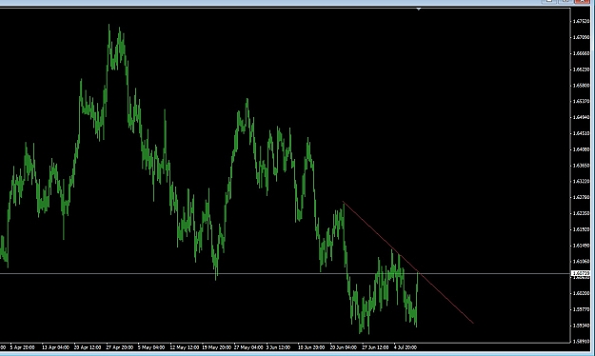The width and height of the screenshot is (595, 356).
Task: Click the 27 May 04:00 time label
Action: 248,347
